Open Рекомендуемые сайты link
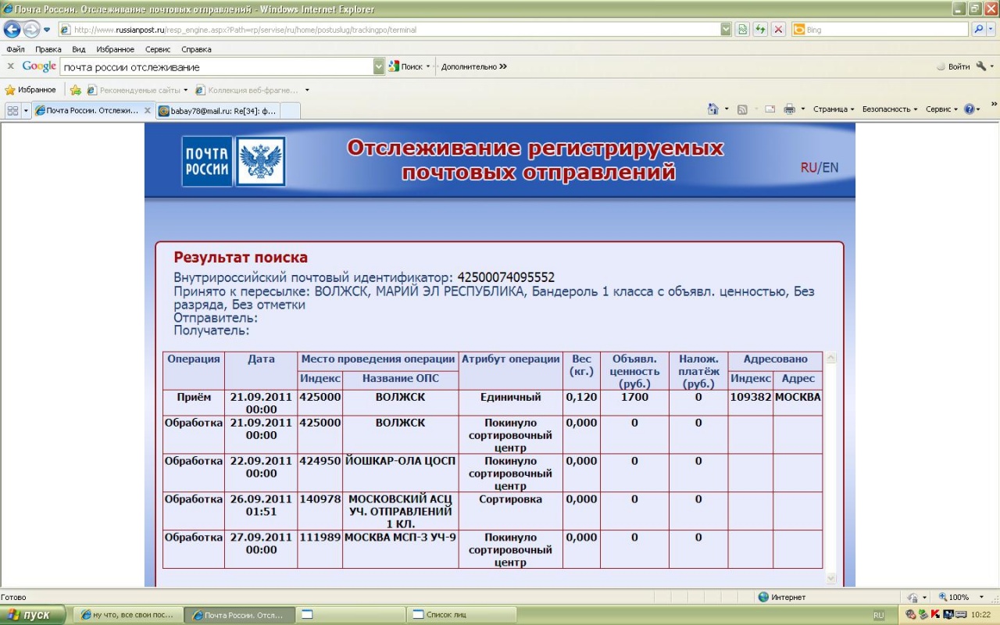This screenshot has height=625, width=1000. [137, 90]
